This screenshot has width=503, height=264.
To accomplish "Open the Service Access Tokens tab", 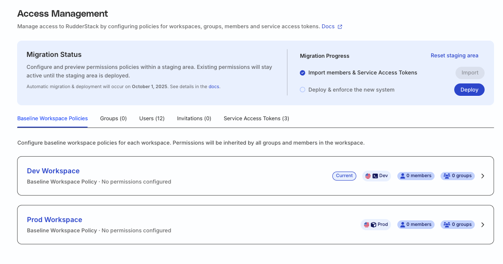I will tap(256, 118).
